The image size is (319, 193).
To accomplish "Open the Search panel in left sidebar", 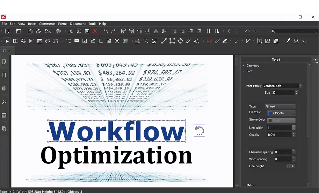I will [4, 102].
